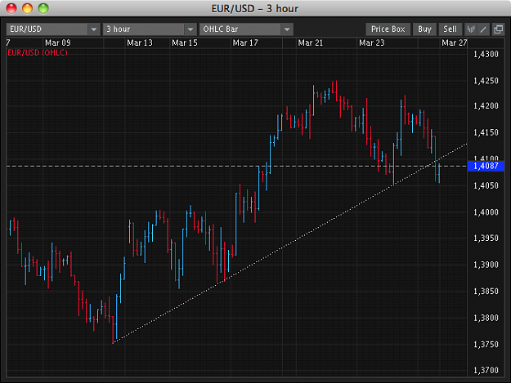The width and height of the screenshot is (511, 383).
Task: Click the red EUR/USD (OHLC) chart label
Action: (38, 52)
